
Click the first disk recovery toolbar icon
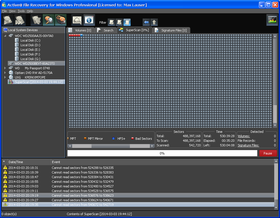[x=8, y=20]
